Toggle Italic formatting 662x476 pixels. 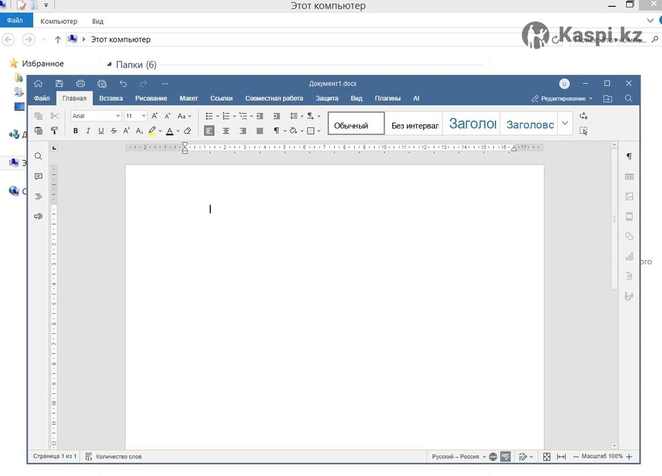click(88, 131)
